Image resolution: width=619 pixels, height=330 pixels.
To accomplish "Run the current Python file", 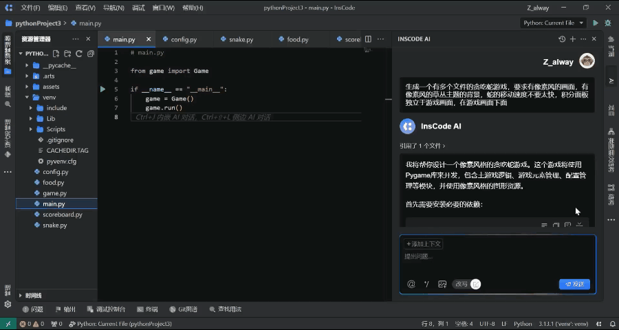I will click(595, 23).
